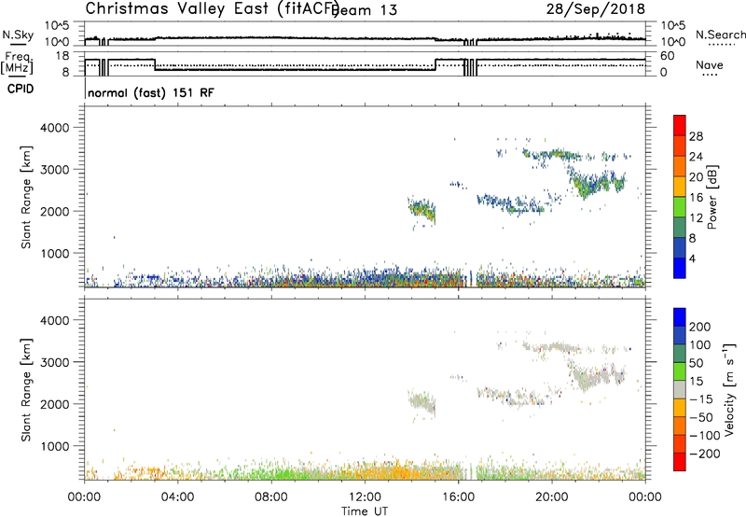This screenshot has height=517, width=746.
Task: Click the '12:00' time axis label
Action: click(365, 497)
